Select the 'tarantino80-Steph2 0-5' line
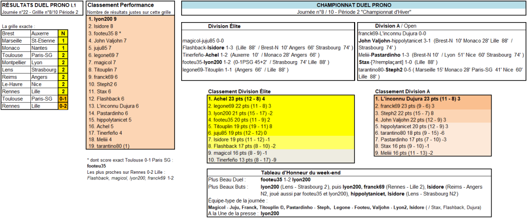This screenshot has height=219, width=527. point(441,73)
